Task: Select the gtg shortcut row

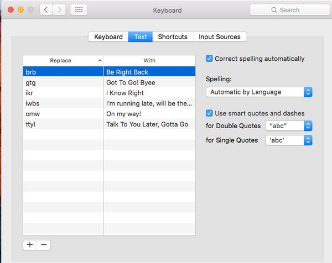Action: pos(109,82)
